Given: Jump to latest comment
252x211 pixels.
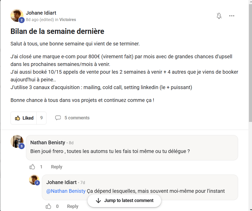Looking at the screenshot, I should (124, 201).
